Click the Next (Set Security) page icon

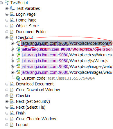12,102
